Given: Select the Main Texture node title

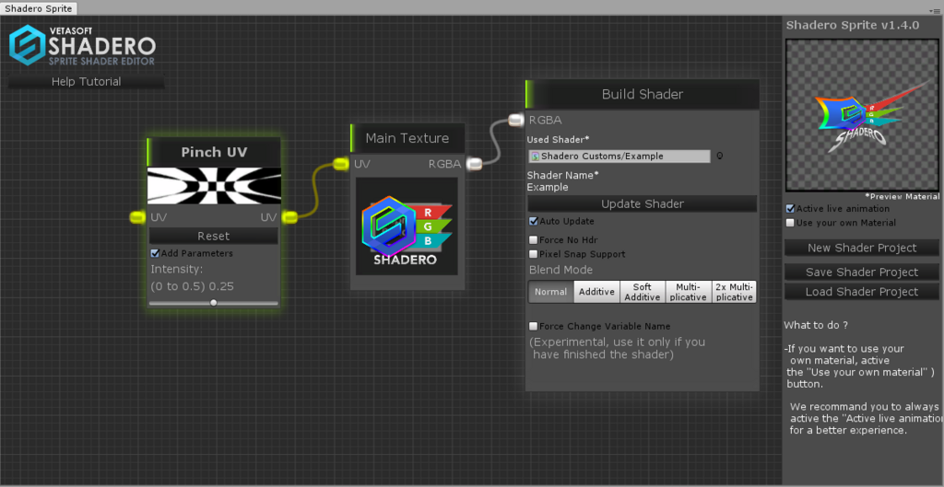Looking at the screenshot, I should (x=407, y=138).
